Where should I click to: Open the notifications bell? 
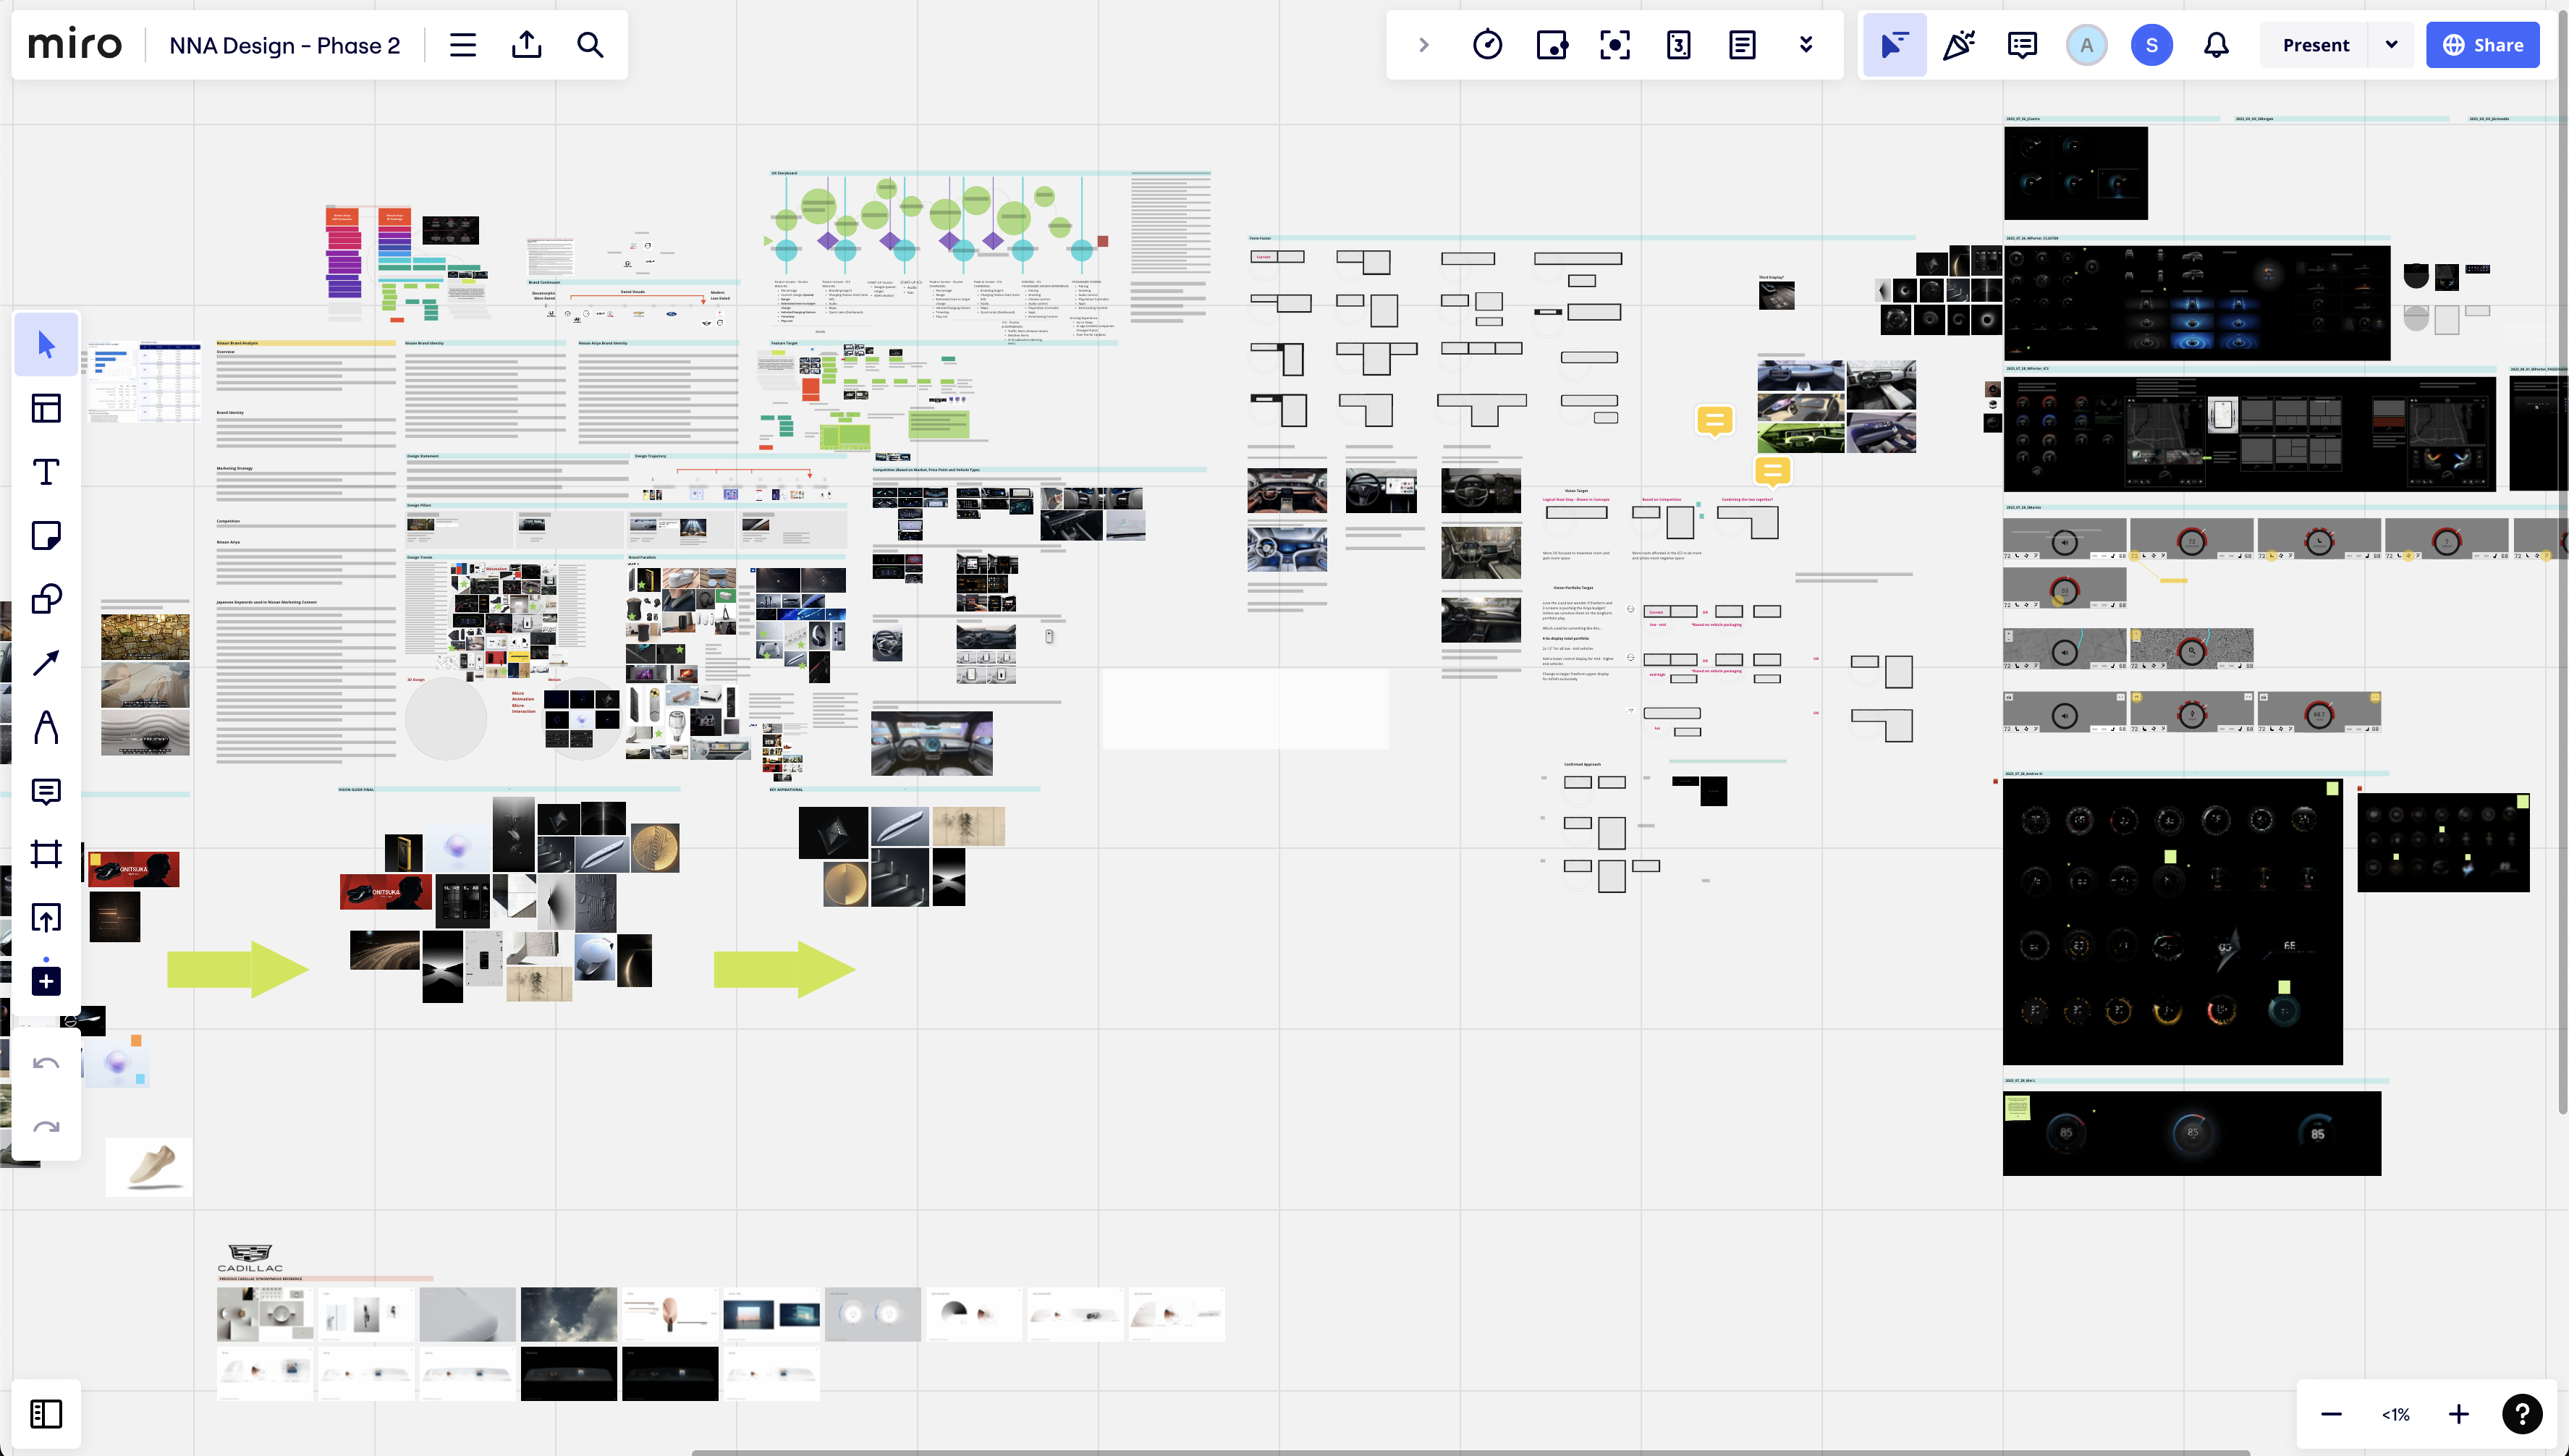(2216, 45)
